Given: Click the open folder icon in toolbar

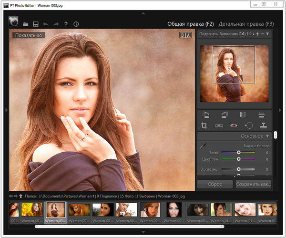Looking at the screenshot, I should point(26,24).
